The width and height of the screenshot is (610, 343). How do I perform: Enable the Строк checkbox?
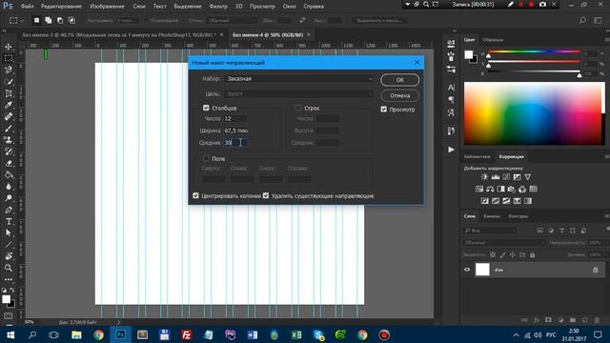coord(298,108)
